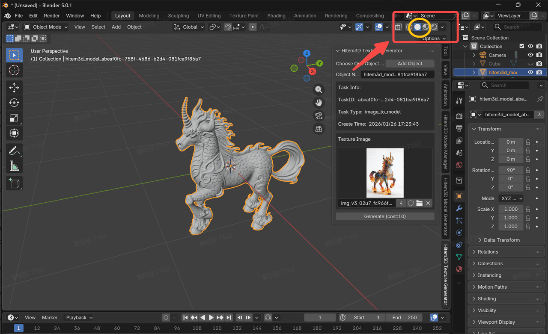Screen dimensions: 548x334
Task: Jump to the timeline end frame
Action: (x=229, y=318)
